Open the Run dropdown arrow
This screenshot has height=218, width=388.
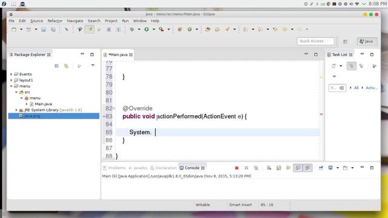tap(153, 30)
